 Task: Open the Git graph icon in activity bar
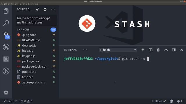(6, 71)
